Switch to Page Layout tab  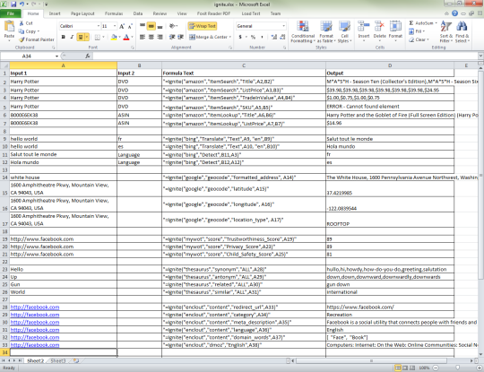(82, 13)
